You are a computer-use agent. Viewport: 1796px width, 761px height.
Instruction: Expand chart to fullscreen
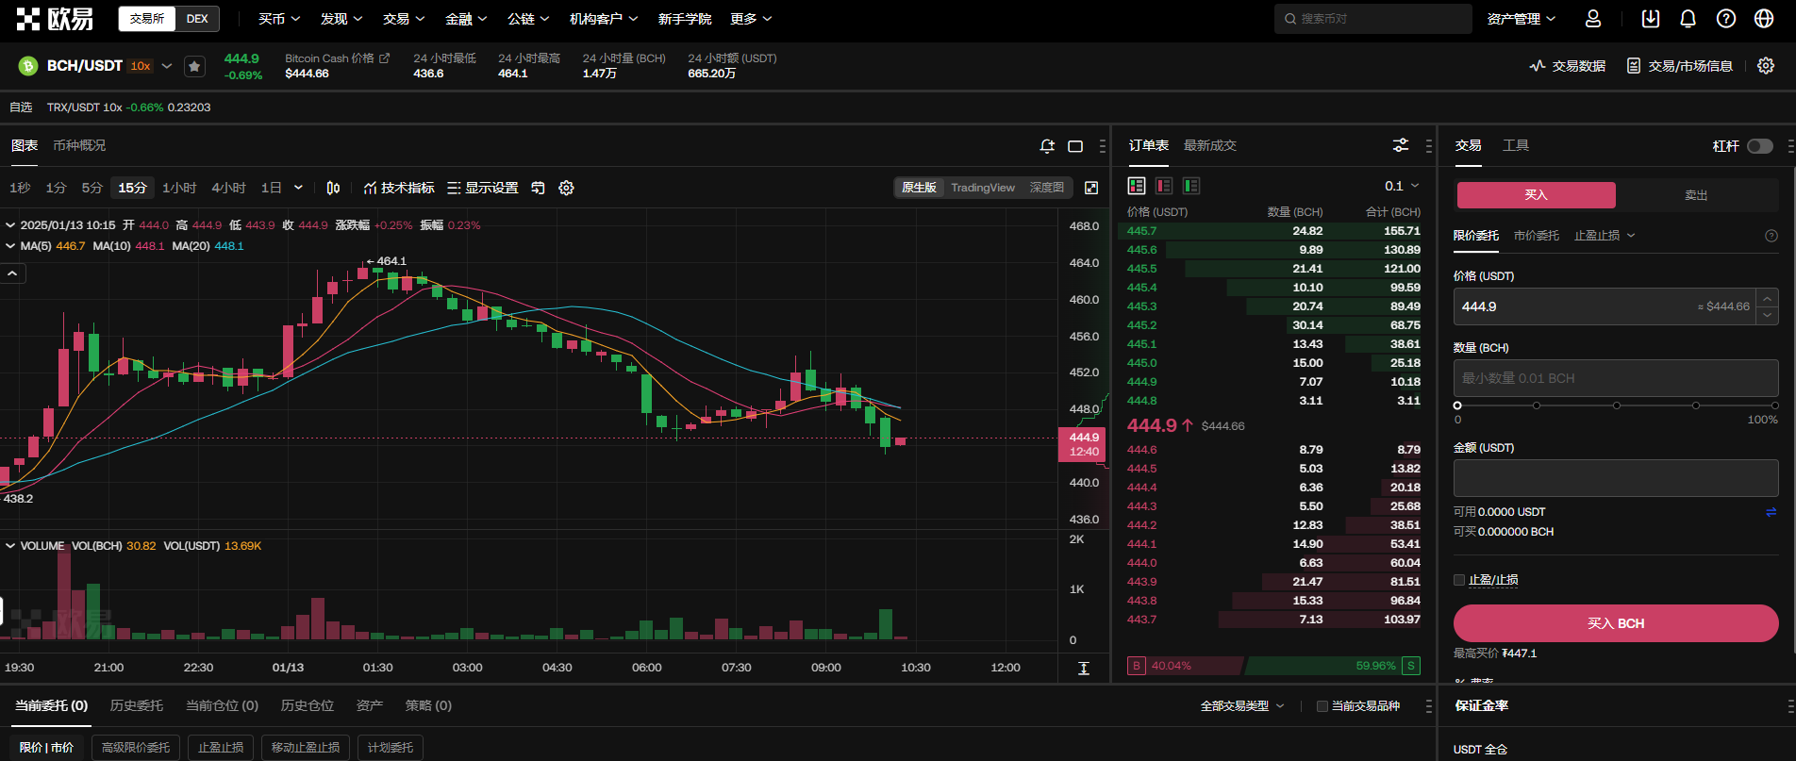1091,188
